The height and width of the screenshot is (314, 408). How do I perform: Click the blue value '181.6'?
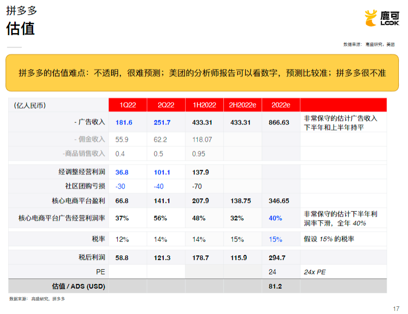pyautogui.click(x=124, y=122)
